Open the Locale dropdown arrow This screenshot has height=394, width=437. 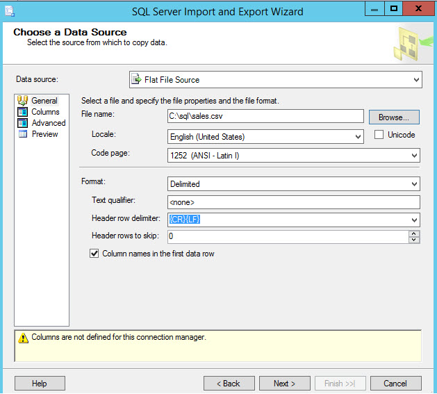click(358, 137)
